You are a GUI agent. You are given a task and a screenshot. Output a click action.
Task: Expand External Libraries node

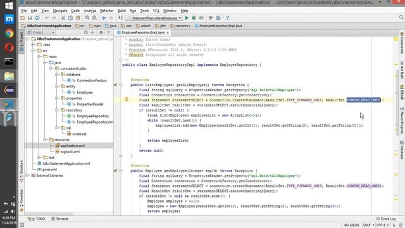pyautogui.click(x=27, y=175)
